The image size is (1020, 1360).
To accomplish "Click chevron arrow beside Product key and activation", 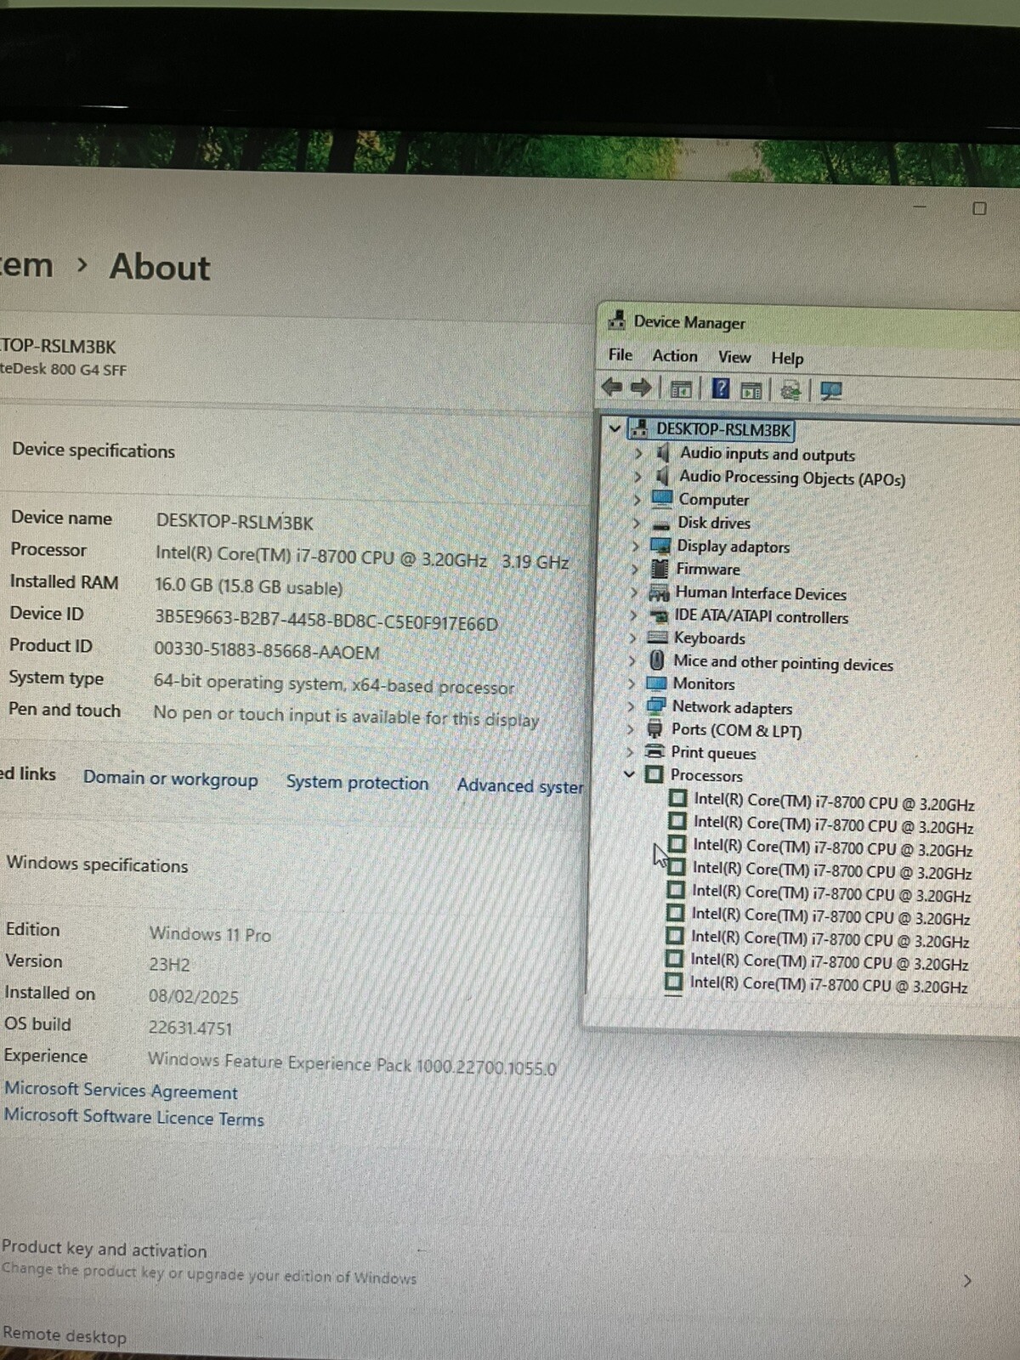I will pos(967,1280).
